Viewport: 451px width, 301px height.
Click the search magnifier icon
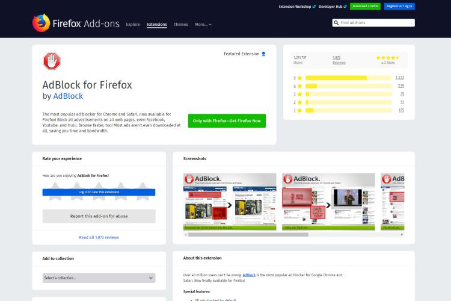coord(336,23)
